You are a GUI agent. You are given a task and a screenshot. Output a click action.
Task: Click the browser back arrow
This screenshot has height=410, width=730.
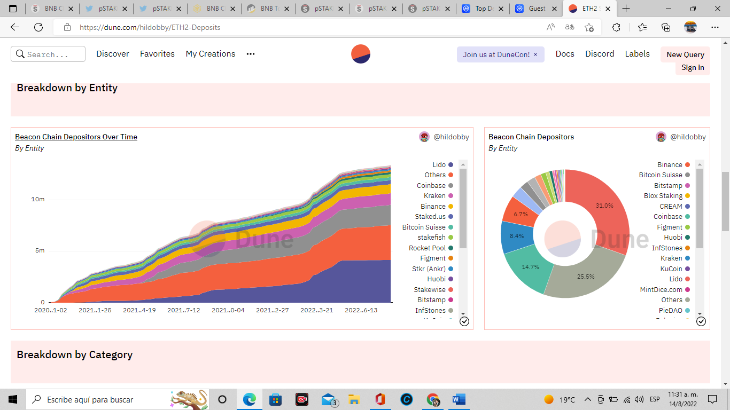pos(15,27)
